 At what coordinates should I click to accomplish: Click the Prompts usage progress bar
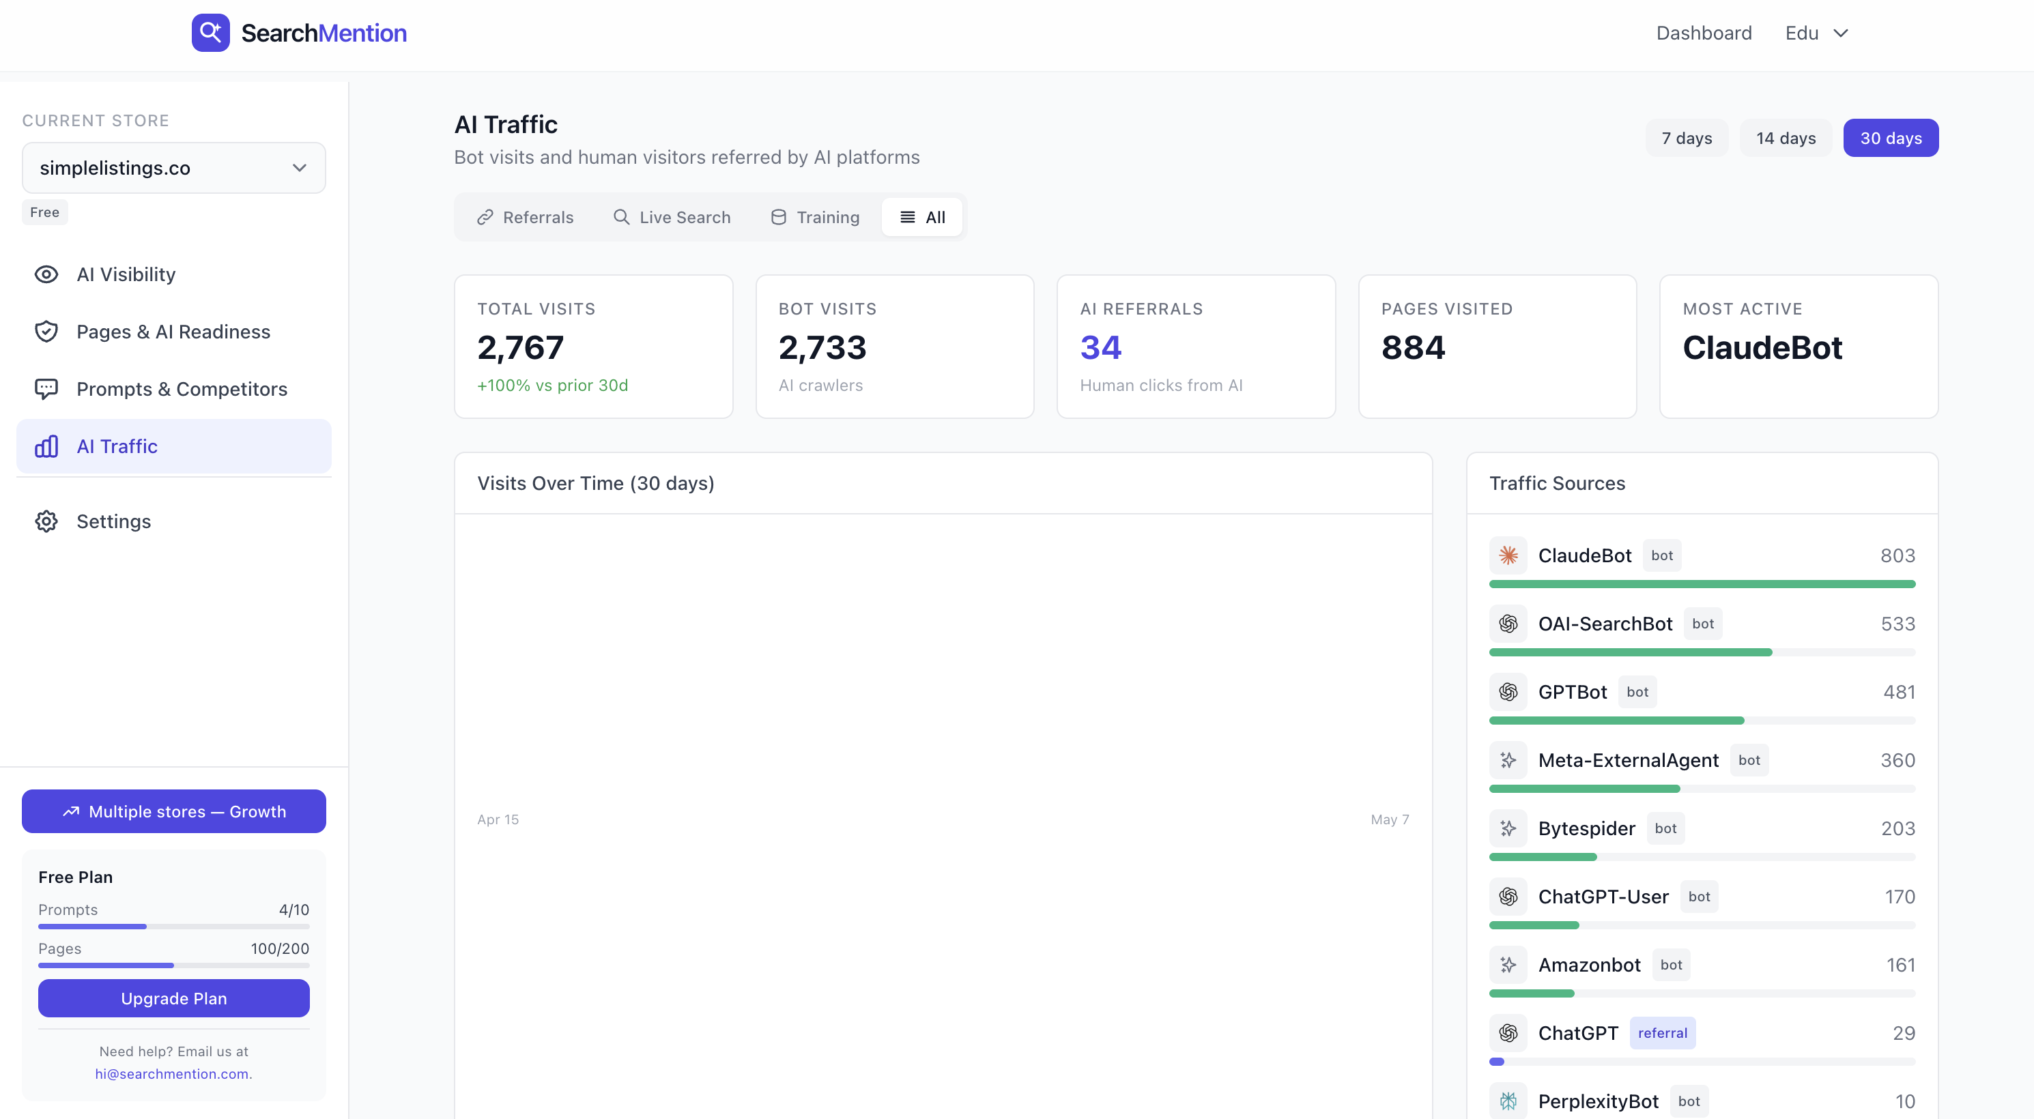coord(174,927)
